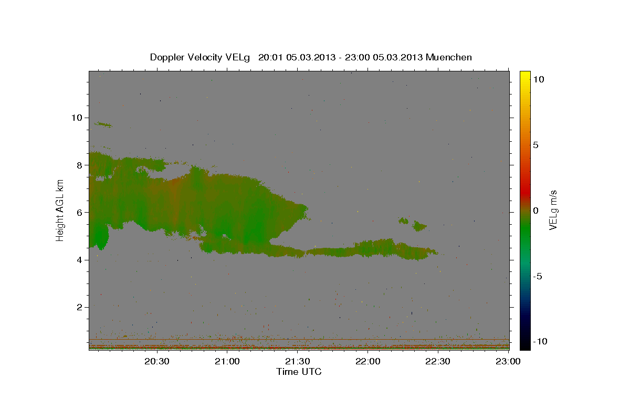Click the dark bottom of the colorbar

coord(525,341)
